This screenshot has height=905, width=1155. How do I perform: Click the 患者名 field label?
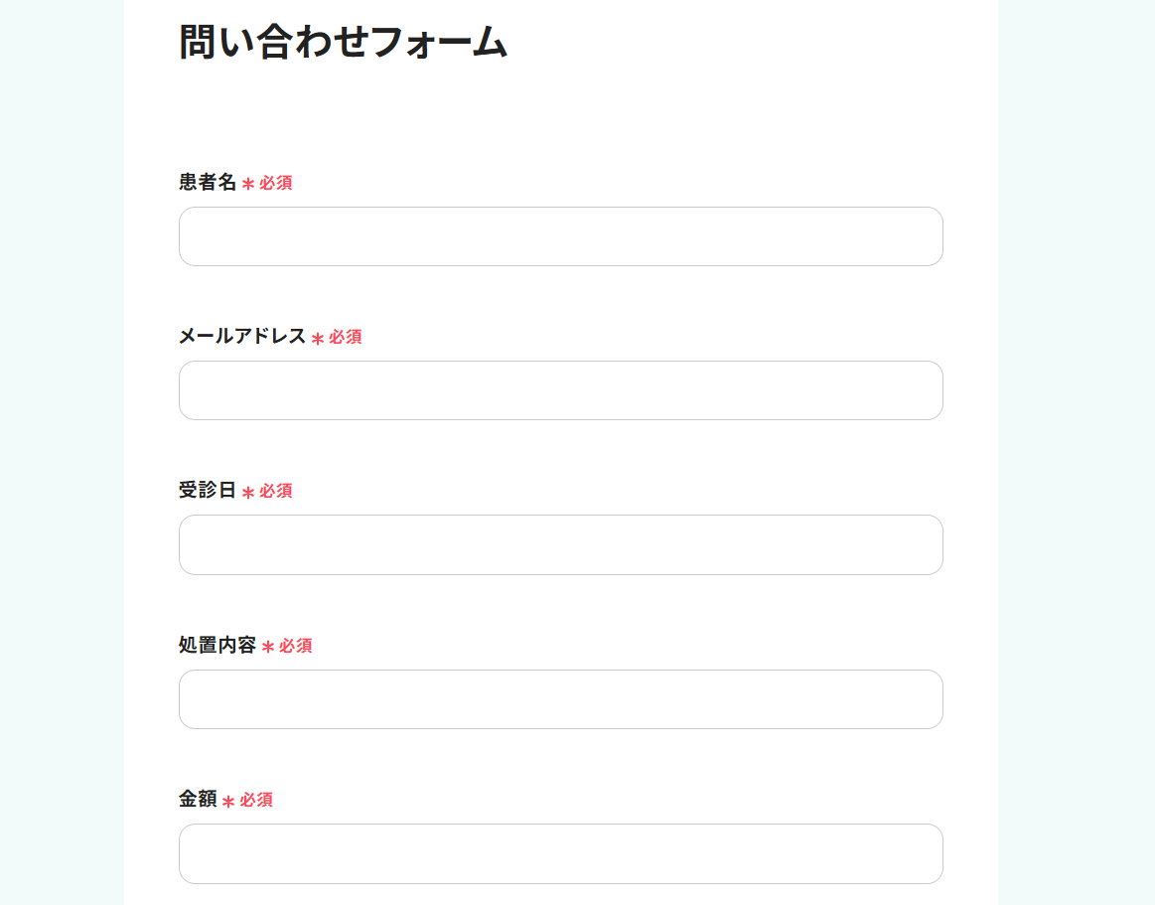pos(207,182)
